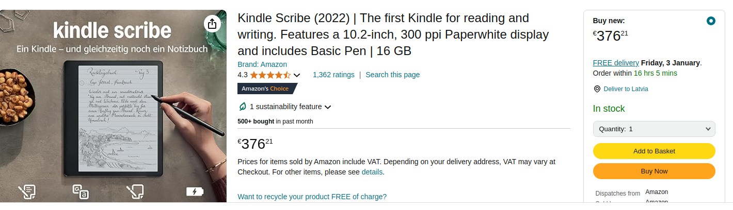Screen dimensions: 733x210
Task: Click the star rating icons
Action: [270, 75]
